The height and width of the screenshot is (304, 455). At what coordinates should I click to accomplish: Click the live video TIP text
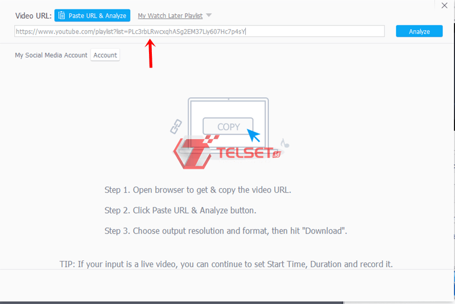[226, 264]
